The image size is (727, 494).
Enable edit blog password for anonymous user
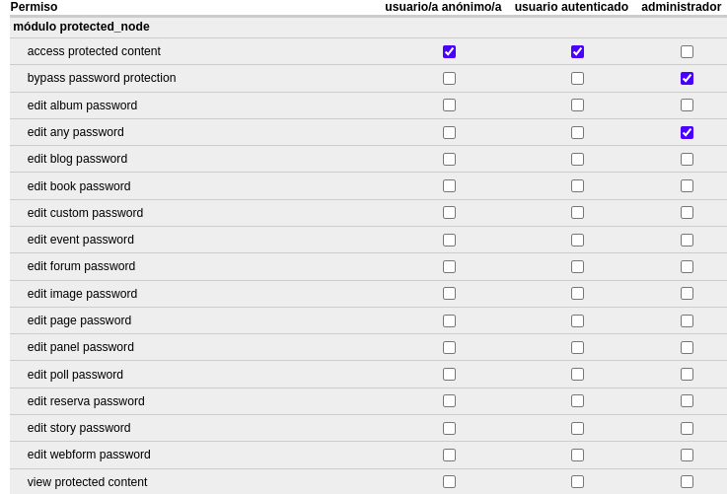[x=449, y=159]
